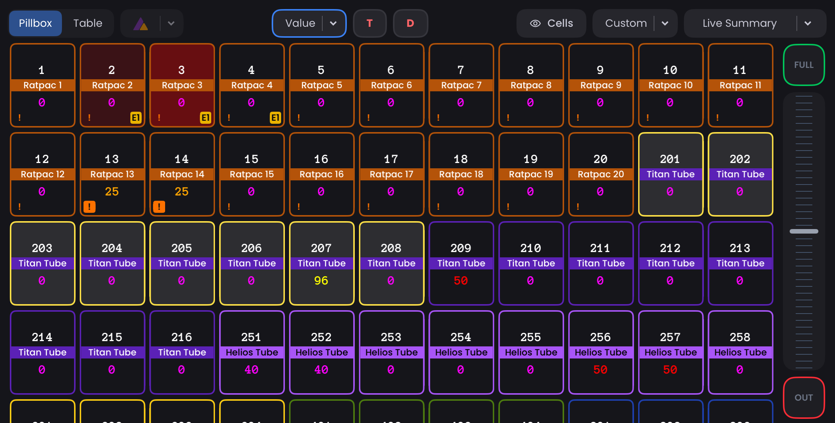835x423 pixels.
Task: Click exclamation warning mark on Ratpac 1
Action: [20, 118]
